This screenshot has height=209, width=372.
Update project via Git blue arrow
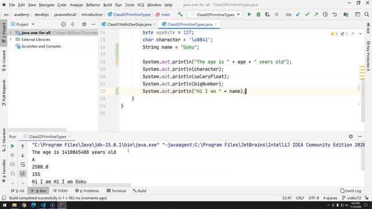pos(298,15)
